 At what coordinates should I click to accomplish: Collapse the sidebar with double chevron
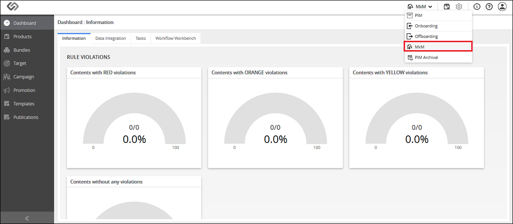tap(27, 218)
